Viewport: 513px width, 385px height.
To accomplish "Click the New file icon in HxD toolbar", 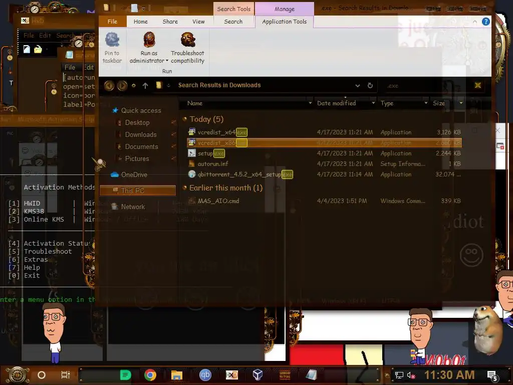I will 27,49.
